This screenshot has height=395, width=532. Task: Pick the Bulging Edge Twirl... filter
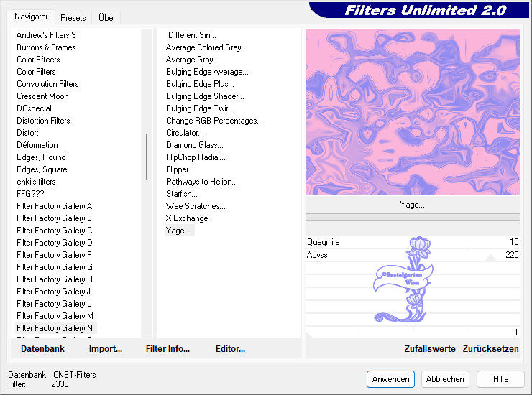pyautogui.click(x=201, y=108)
